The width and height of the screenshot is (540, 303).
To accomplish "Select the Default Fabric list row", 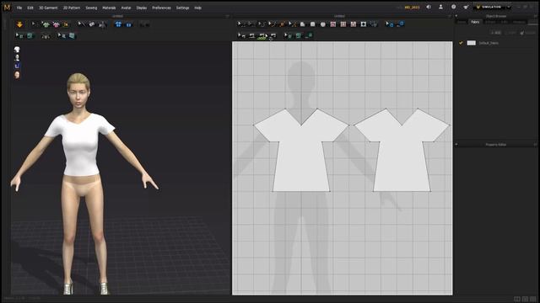I will pos(496,43).
